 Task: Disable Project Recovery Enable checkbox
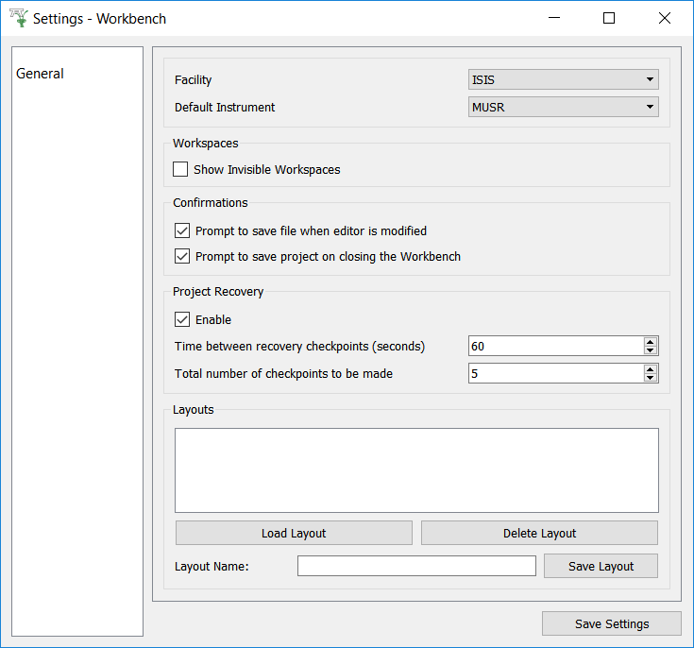click(183, 320)
